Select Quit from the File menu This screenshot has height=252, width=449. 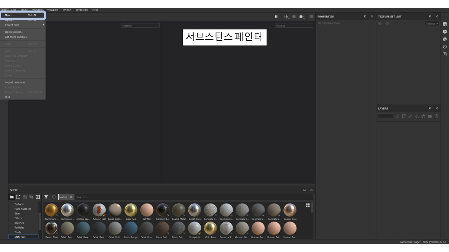tap(23, 97)
